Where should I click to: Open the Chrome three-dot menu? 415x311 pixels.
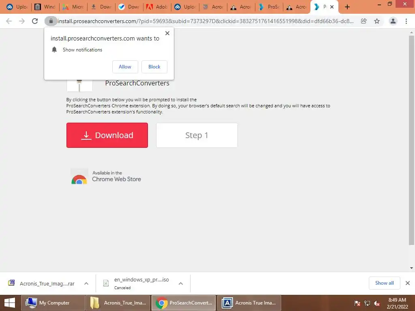coord(406,21)
